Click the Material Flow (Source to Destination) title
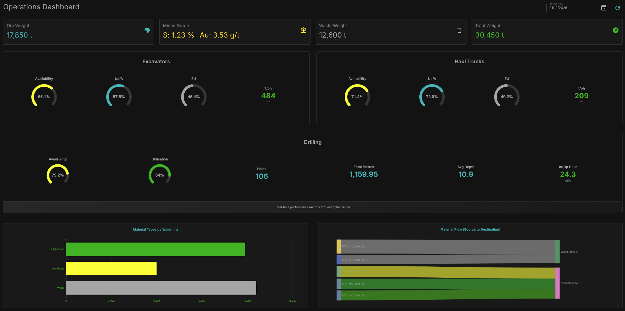The width and height of the screenshot is (625, 311). point(470,229)
